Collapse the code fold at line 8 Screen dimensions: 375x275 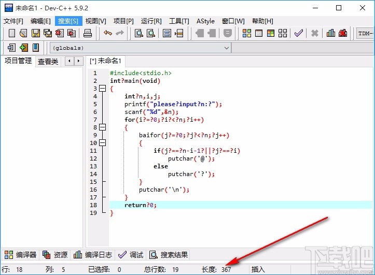point(102,127)
